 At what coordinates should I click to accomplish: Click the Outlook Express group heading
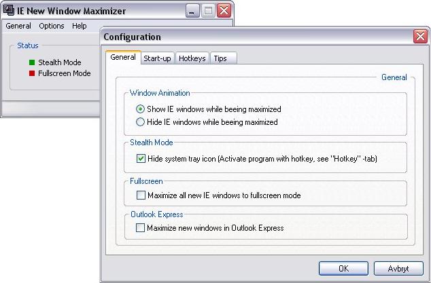[156, 214]
